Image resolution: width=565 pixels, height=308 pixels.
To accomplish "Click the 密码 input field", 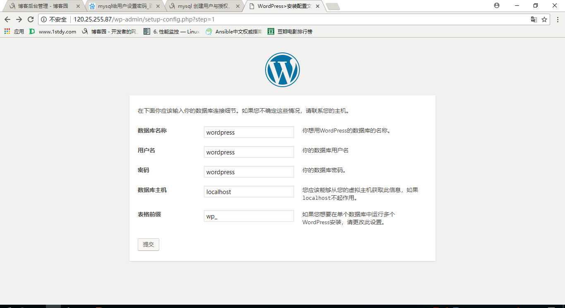I will click(x=249, y=172).
